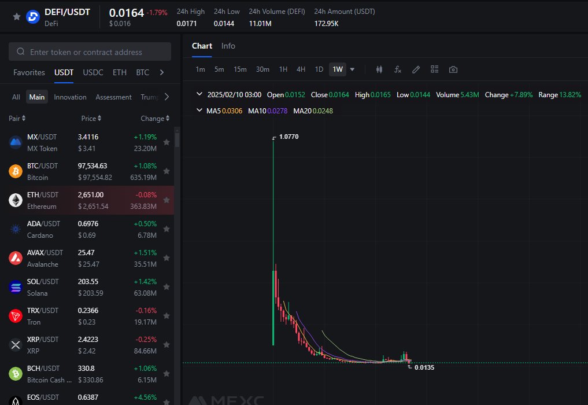
Task: Switch to the Info tab
Action: tap(228, 46)
